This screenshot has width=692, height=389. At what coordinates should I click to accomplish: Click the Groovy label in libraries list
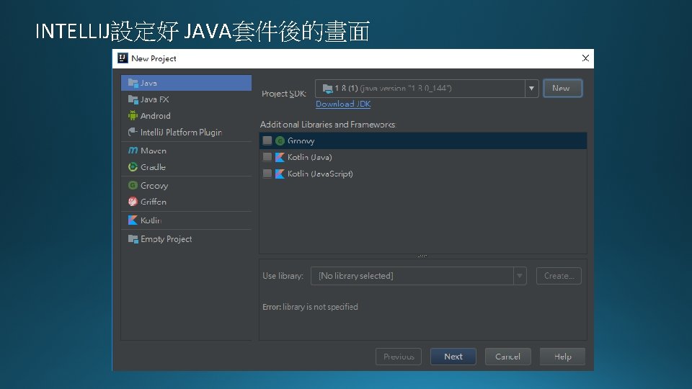click(301, 140)
